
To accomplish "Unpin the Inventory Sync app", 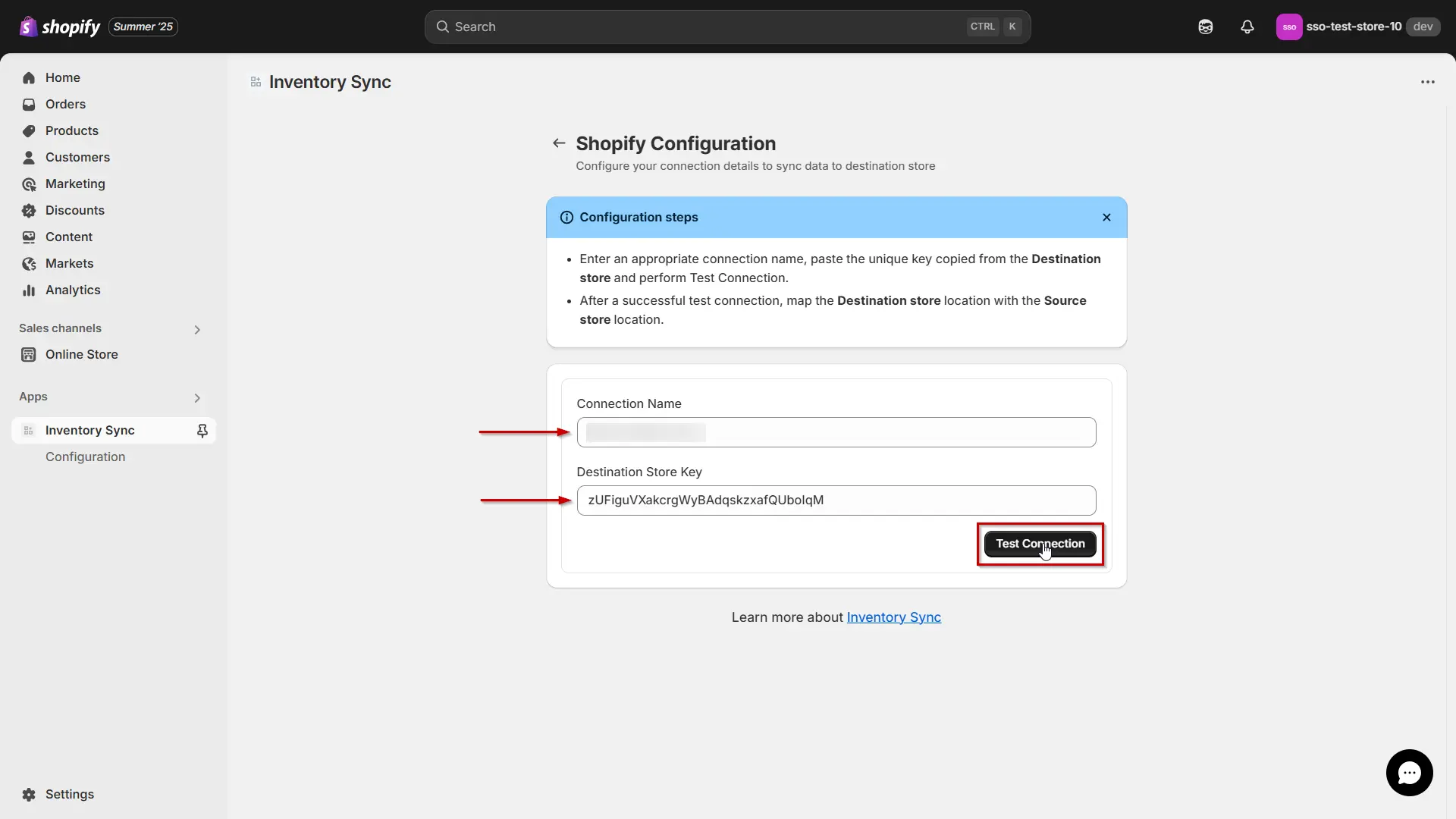I will point(202,430).
